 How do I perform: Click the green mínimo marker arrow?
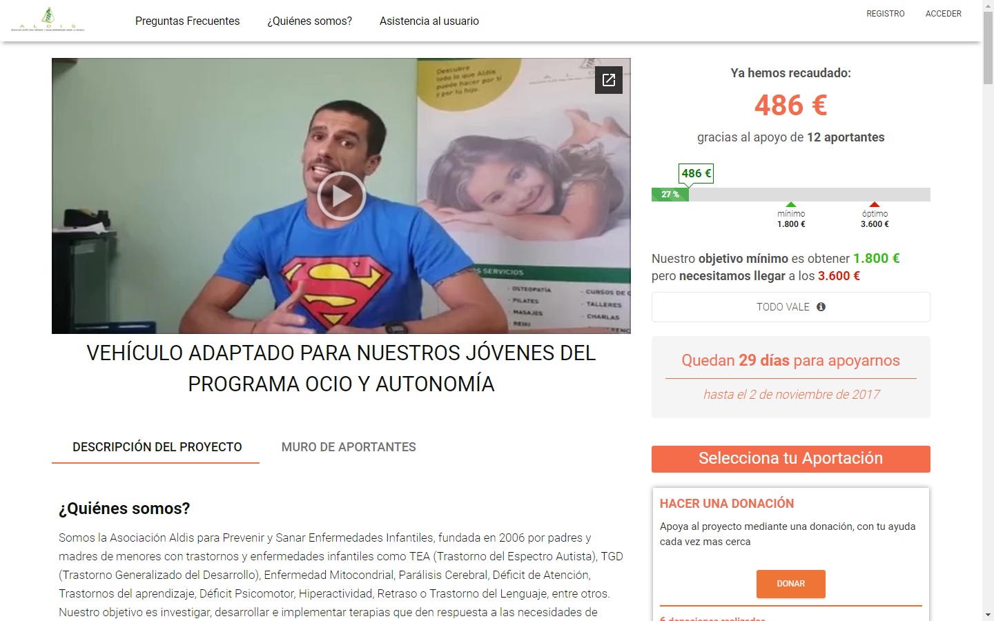click(x=791, y=204)
